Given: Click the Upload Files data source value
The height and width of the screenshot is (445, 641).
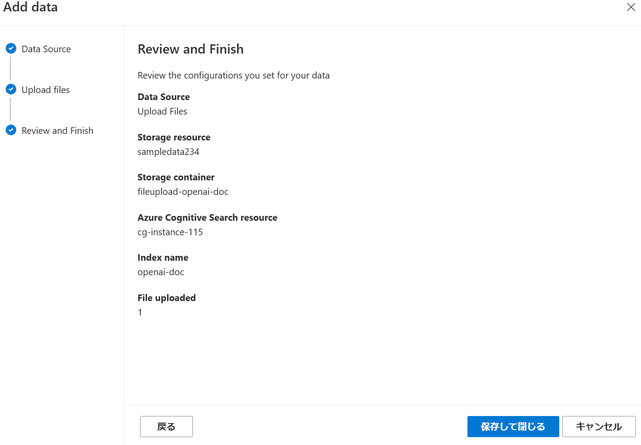Looking at the screenshot, I should click(162, 111).
